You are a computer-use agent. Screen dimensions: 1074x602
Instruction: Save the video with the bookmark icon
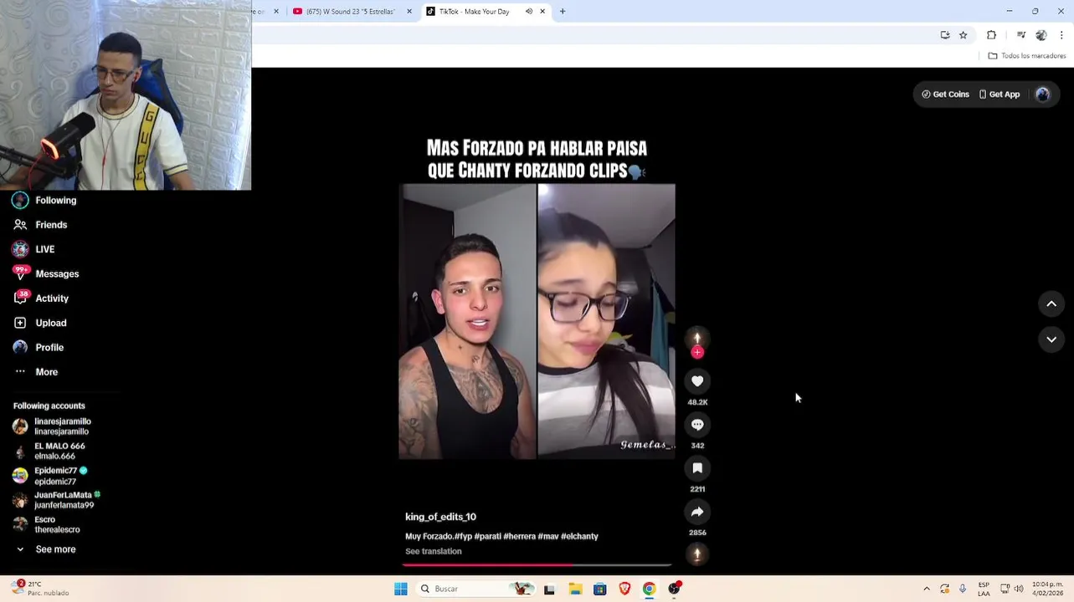click(x=697, y=468)
